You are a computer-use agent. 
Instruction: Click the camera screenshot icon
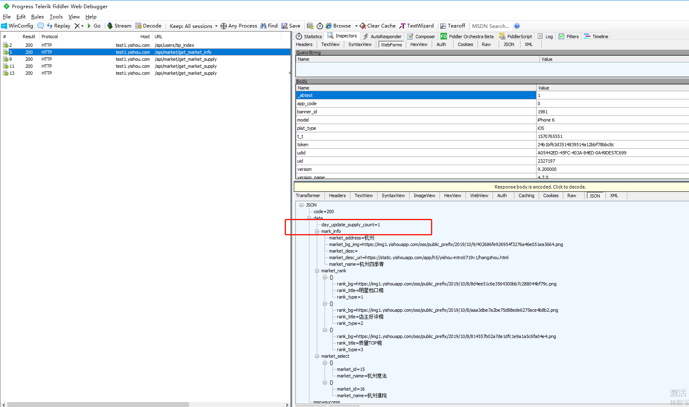tap(310, 26)
